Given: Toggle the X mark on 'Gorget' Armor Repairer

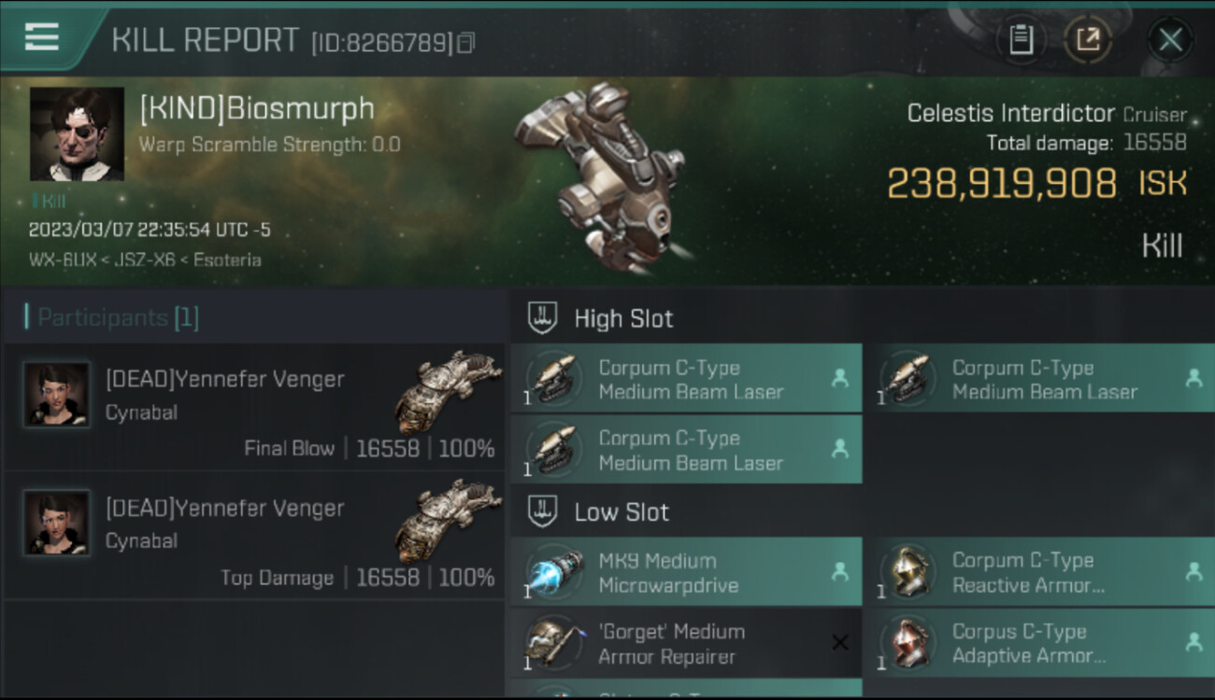Looking at the screenshot, I should pos(839,642).
